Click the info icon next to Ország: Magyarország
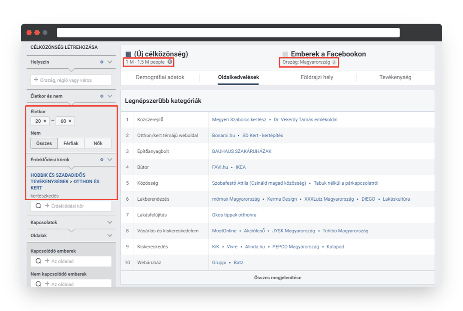463x311 pixels. 334,62
